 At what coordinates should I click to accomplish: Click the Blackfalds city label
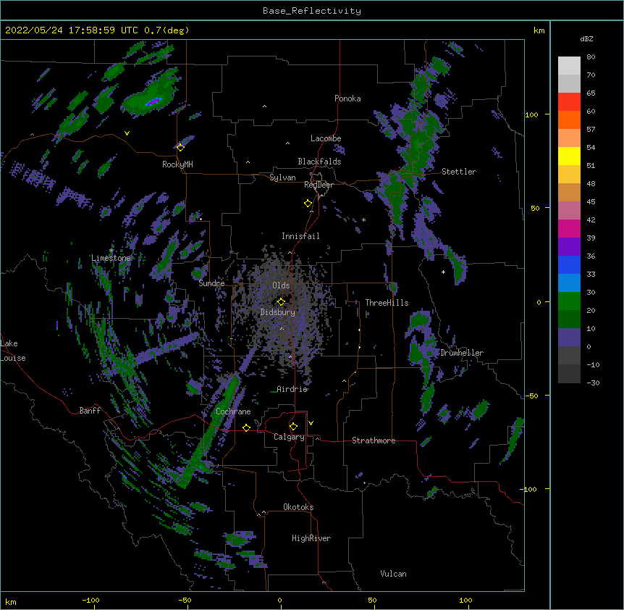tap(319, 162)
